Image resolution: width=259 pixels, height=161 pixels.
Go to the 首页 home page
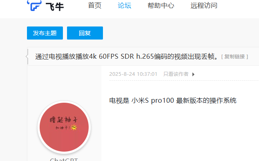click(95, 5)
